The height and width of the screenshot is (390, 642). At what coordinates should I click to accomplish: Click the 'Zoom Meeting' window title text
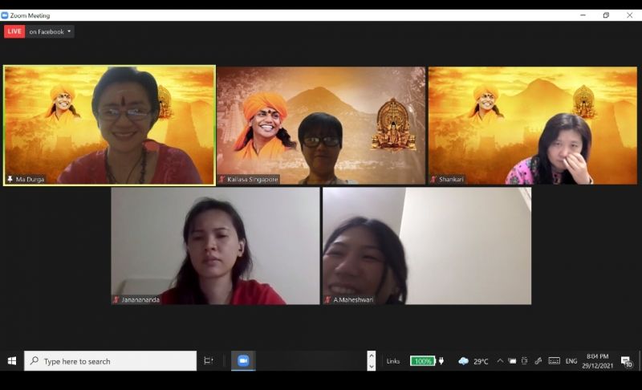click(x=30, y=15)
